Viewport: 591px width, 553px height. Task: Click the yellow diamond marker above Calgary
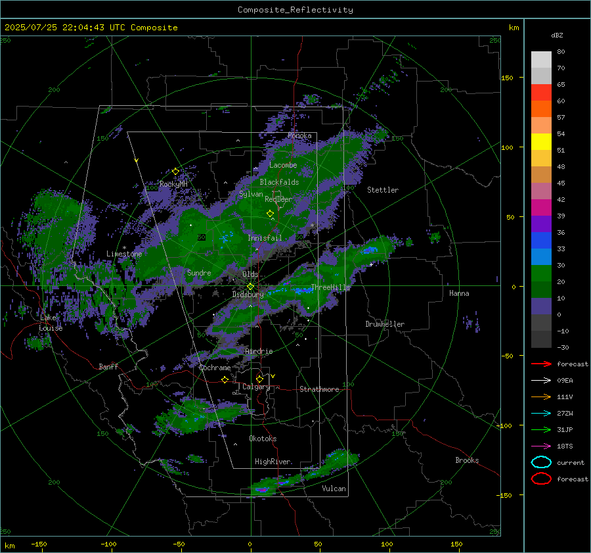[259, 379]
